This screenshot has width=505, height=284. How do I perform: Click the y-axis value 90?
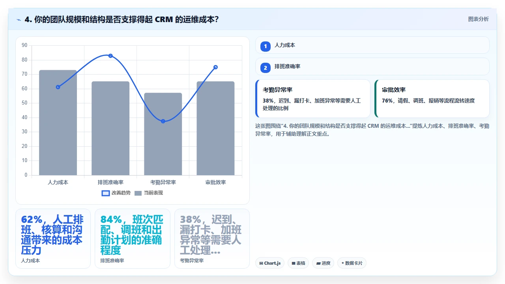(x=24, y=45)
